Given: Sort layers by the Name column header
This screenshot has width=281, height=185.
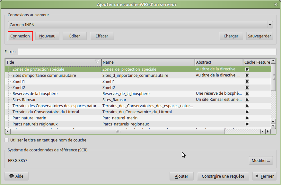Looking at the screenshot, I should (x=148, y=62).
